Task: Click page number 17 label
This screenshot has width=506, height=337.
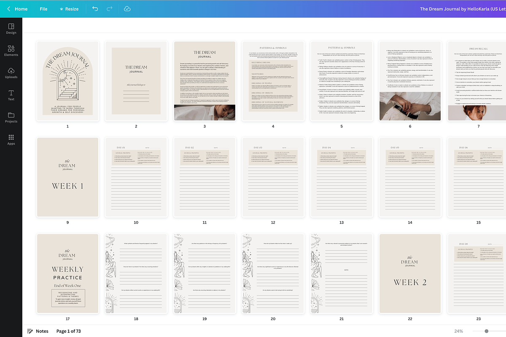Action: [x=67, y=319]
